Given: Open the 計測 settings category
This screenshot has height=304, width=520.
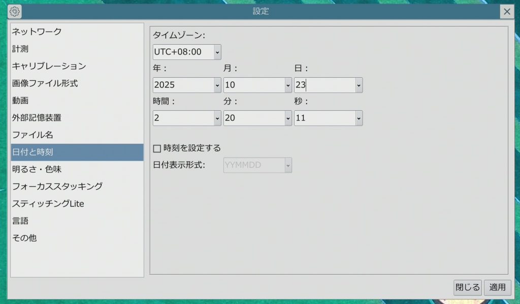Looking at the screenshot, I should [x=20, y=49].
